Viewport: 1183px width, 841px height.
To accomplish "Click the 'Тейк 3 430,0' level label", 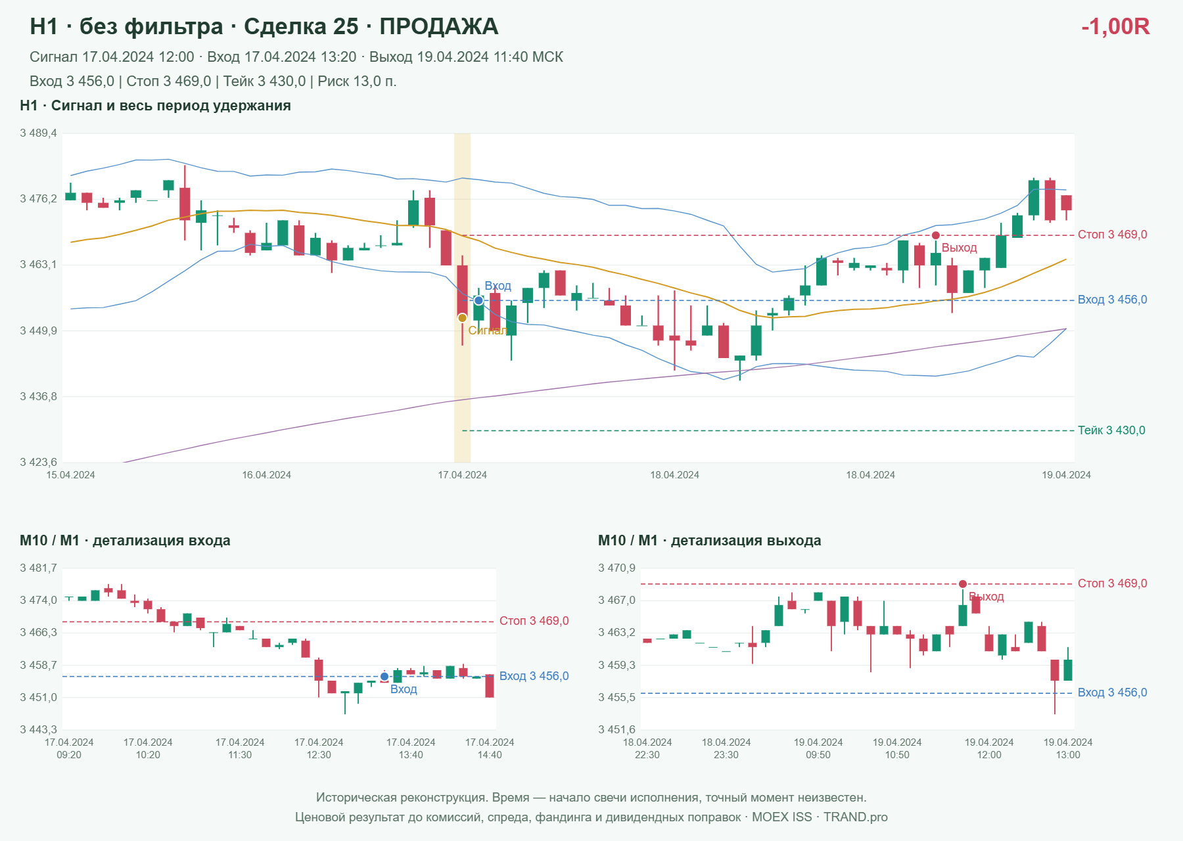I will point(1111,430).
